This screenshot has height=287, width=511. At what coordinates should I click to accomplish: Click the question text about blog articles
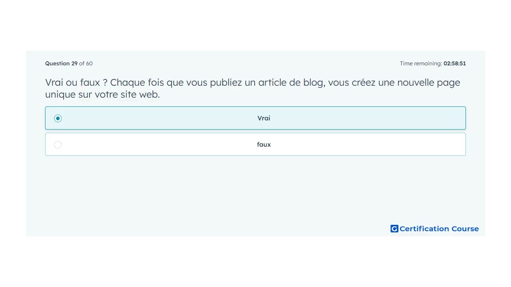coord(253,88)
